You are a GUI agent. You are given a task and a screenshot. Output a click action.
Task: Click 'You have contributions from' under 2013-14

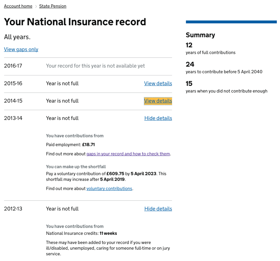coord(75,136)
